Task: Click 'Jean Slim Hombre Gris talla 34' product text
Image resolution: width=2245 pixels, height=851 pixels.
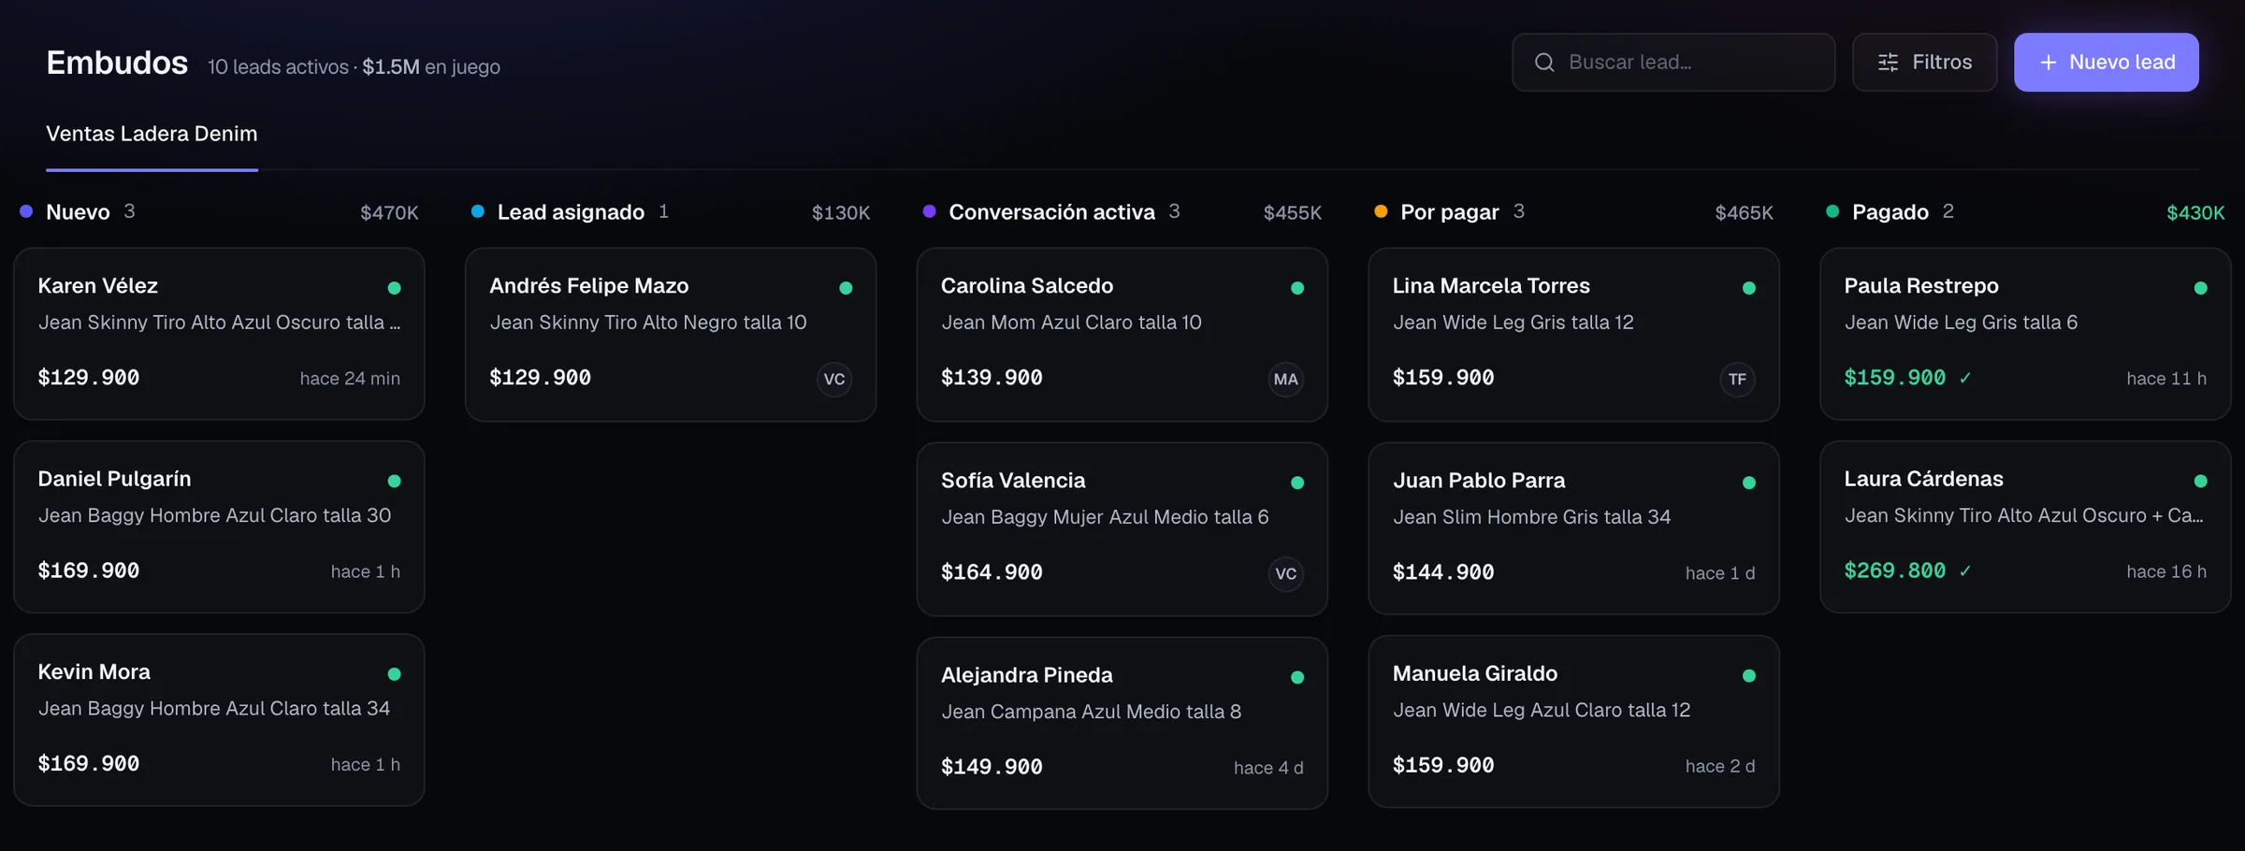Action: pos(1531,517)
